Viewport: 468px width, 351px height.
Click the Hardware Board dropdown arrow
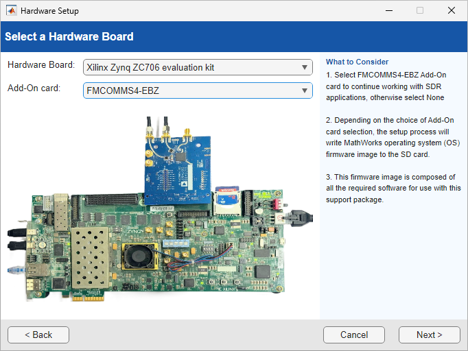click(x=305, y=67)
